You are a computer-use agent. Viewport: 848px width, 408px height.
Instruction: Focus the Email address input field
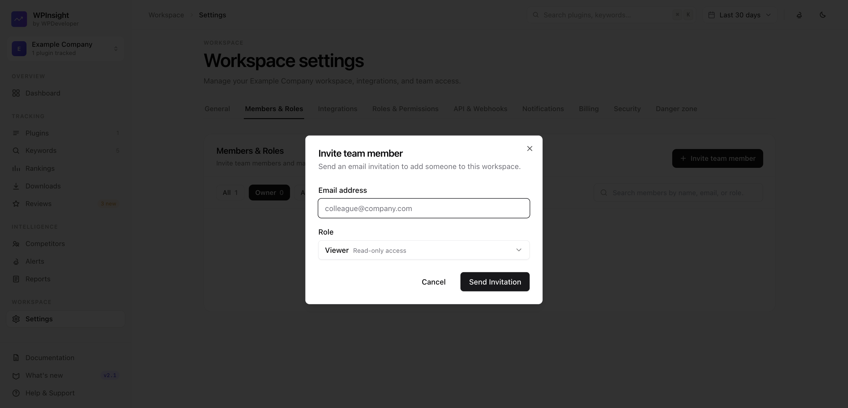(424, 208)
